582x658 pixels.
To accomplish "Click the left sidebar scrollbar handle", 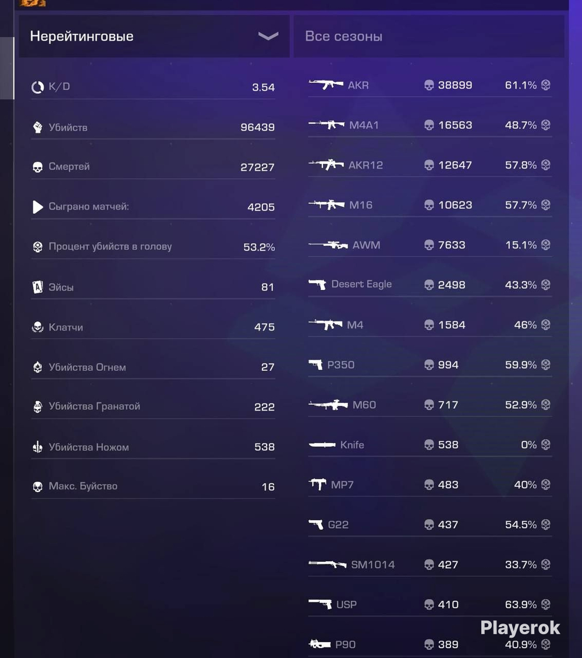I will 7,68.
